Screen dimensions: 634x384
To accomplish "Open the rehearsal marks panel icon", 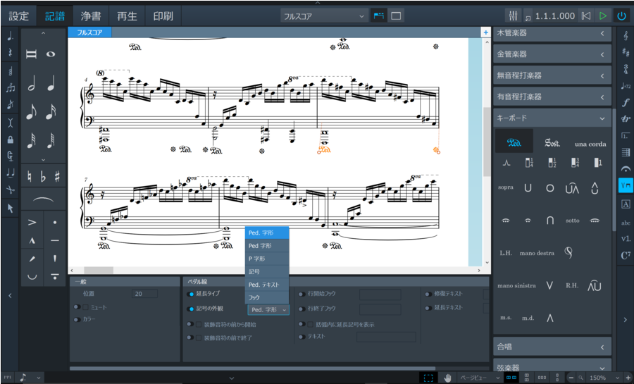I will click(x=626, y=204).
